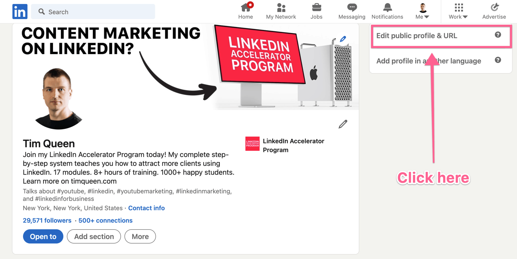Go to My Network icon
The width and height of the screenshot is (517, 259).
pyautogui.click(x=281, y=8)
